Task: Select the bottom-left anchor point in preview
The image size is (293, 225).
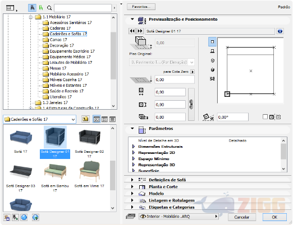Action: pyautogui.click(x=227, y=94)
